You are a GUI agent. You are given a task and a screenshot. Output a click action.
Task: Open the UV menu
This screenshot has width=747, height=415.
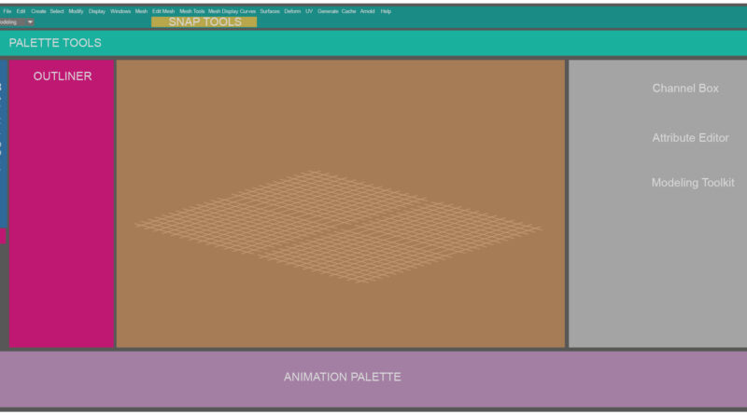[x=309, y=11]
